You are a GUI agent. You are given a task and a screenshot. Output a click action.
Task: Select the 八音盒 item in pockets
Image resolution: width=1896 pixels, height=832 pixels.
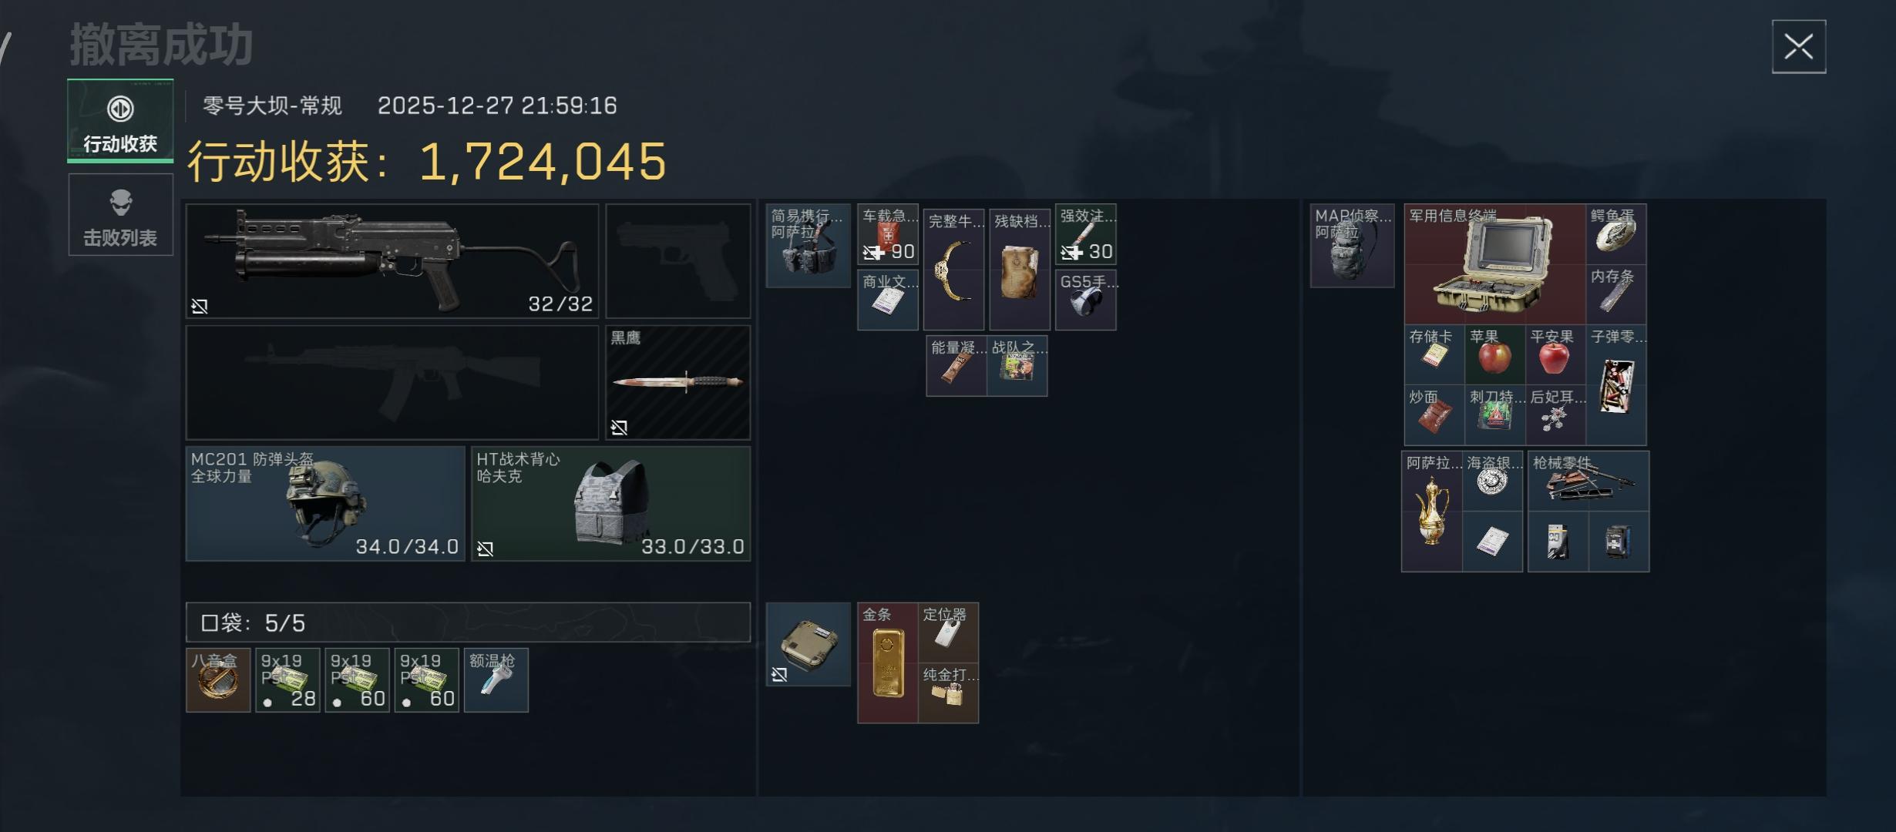click(218, 680)
